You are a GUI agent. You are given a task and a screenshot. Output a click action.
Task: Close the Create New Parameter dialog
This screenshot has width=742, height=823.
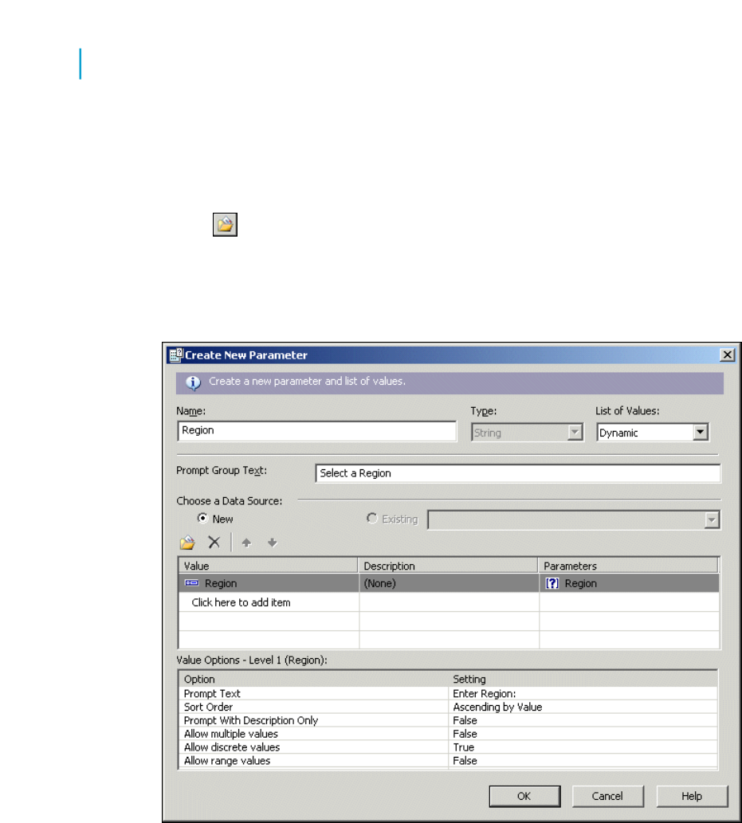coord(728,355)
